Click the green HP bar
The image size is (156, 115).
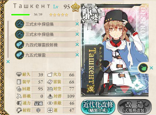[x=21, y=15]
